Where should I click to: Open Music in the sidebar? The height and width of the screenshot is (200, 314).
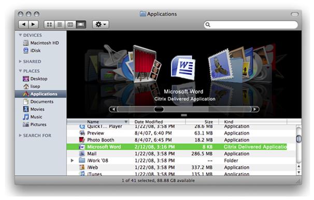33,117
